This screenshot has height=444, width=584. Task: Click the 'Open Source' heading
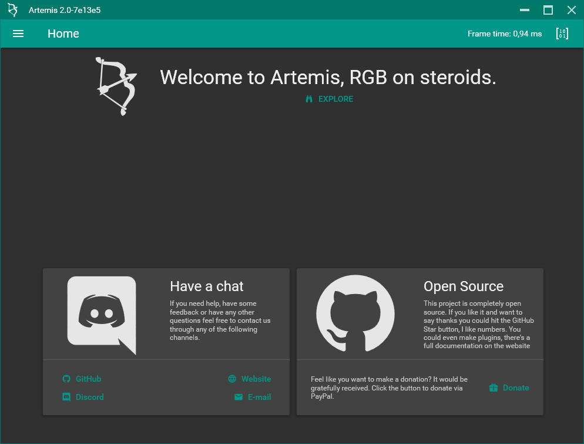coord(464,286)
